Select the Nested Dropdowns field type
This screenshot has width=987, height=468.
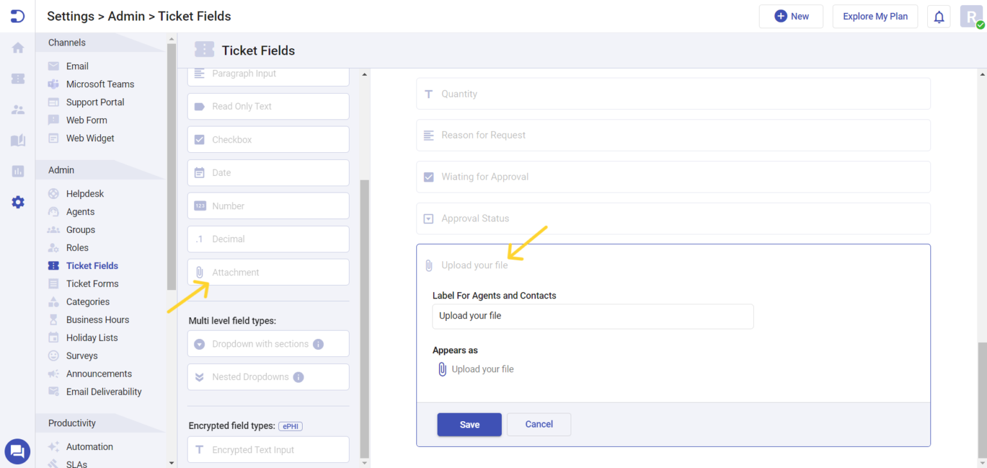[x=268, y=377]
